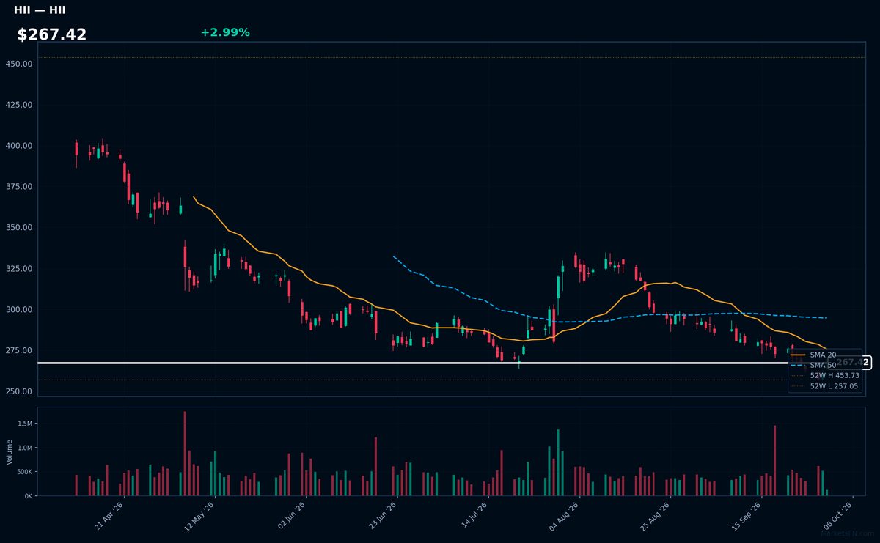This screenshot has width=880, height=543.
Task: Click the +2.99% change value
Action: pyautogui.click(x=225, y=32)
